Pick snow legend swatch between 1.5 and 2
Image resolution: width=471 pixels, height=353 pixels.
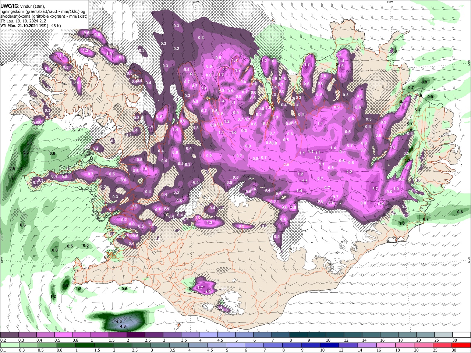(118, 335)
